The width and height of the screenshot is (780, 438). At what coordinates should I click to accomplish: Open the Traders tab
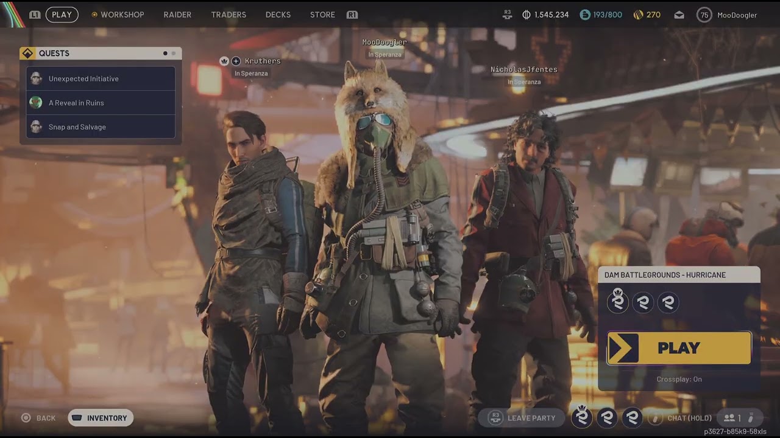(x=229, y=15)
